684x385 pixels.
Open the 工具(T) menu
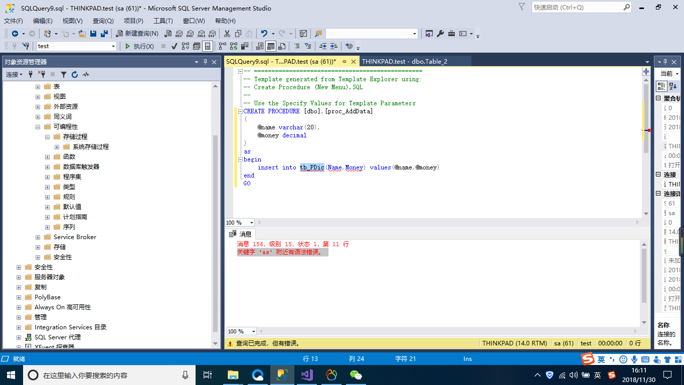pos(163,21)
